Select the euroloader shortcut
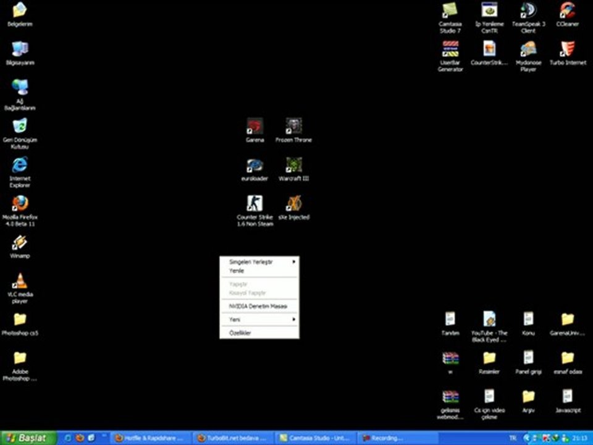 pyautogui.click(x=254, y=169)
